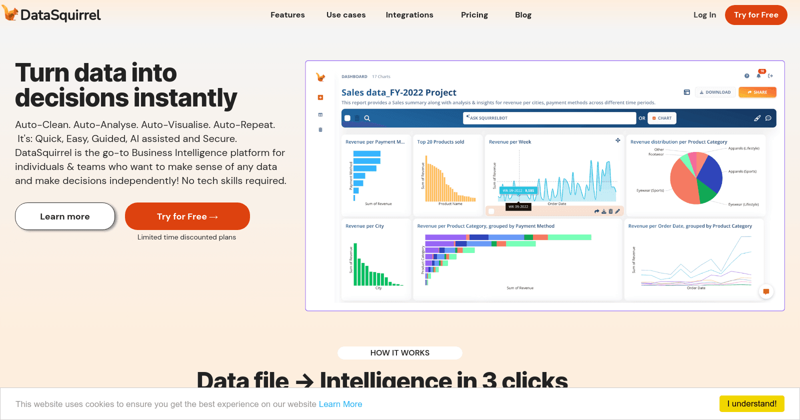The height and width of the screenshot is (420, 800).
Task: Click the search magnifier in blue toolbar
Action: pos(367,118)
